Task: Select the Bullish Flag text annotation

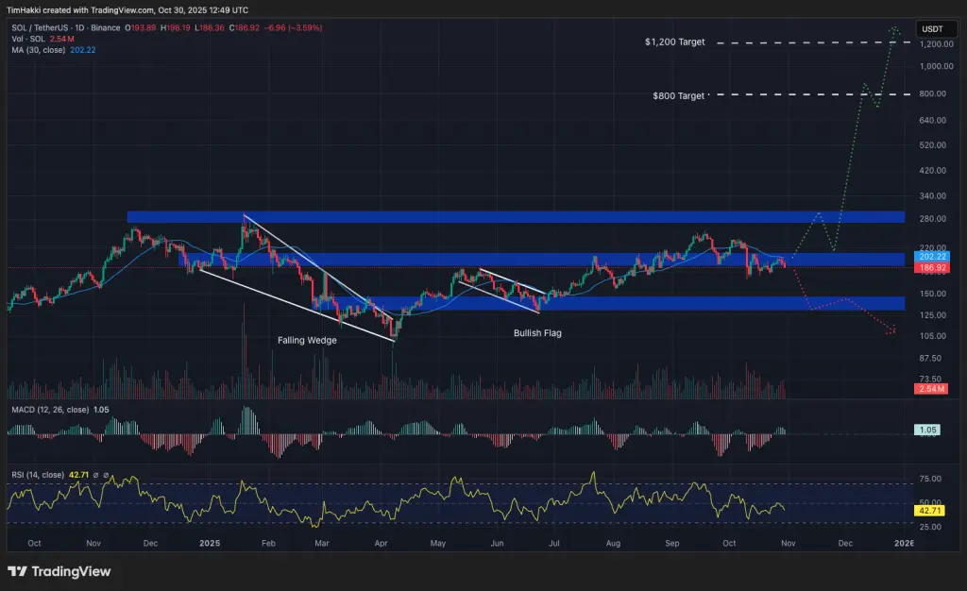Action: [x=537, y=332]
